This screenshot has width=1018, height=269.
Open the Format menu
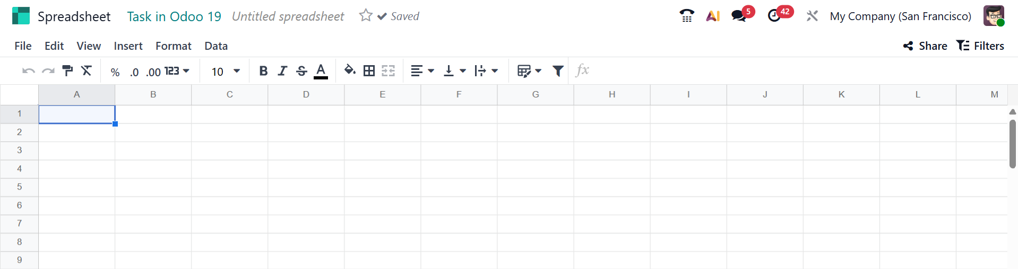(173, 46)
